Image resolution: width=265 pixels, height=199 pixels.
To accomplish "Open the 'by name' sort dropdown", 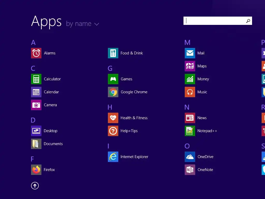I will [83, 24].
